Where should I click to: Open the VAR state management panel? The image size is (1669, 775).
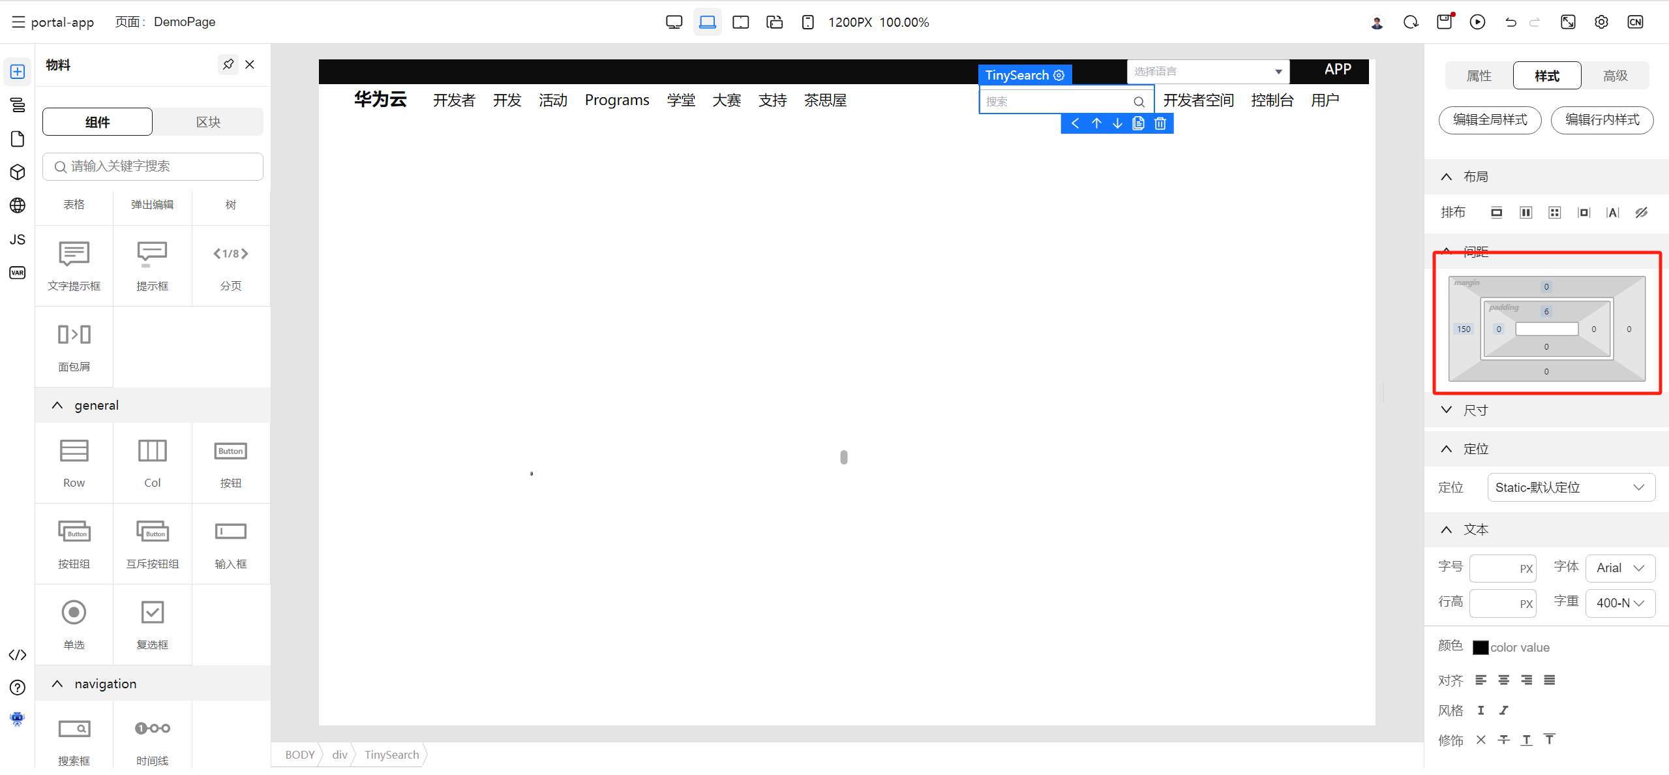pyautogui.click(x=18, y=273)
